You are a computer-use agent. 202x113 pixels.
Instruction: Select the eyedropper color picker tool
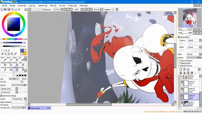tap(15, 54)
